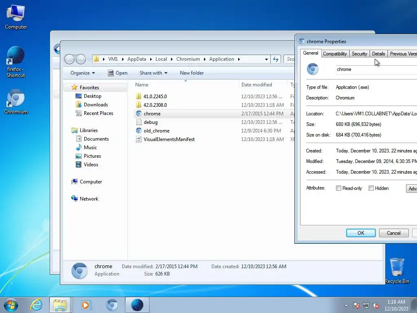Viewport: 417px width, 313px height.
Task: Click the Explorer search box
Action: coord(290,59)
